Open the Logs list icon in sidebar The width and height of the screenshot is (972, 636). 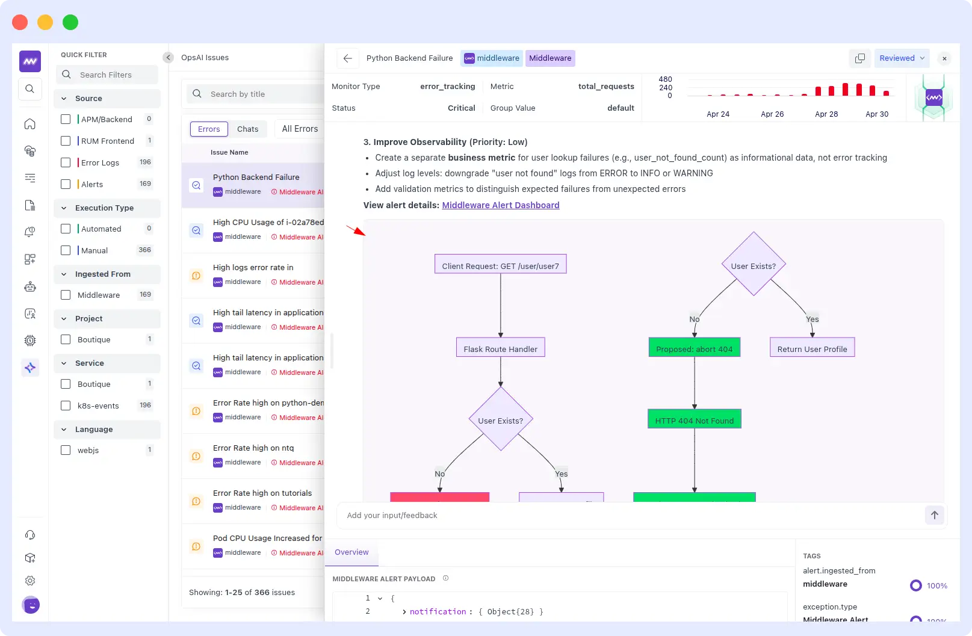(30, 178)
